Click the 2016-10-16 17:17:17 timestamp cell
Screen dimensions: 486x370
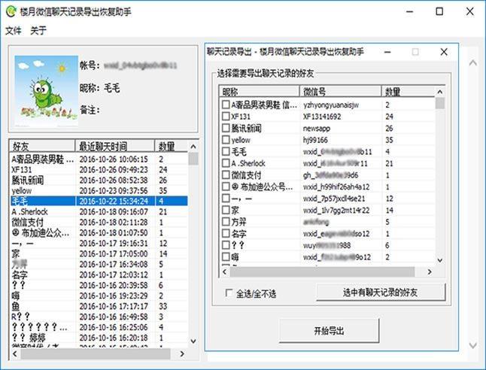click(x=114, y=306)
